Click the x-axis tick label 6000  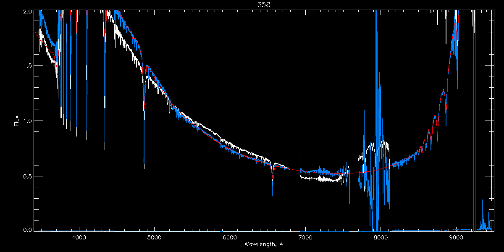[x=230, y=238]
